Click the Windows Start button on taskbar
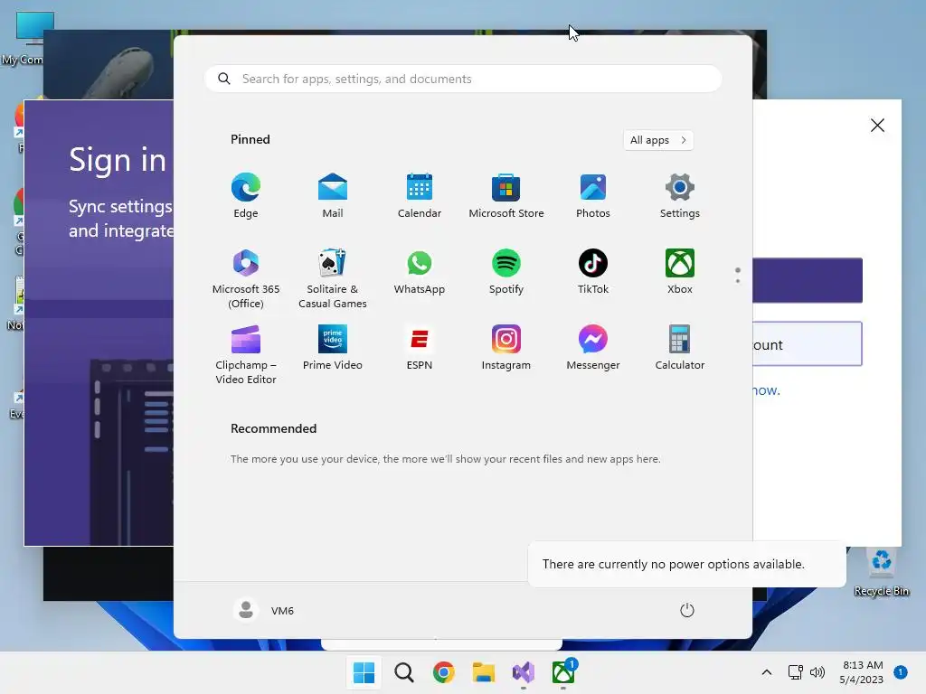Screen dimensions: 926x694 (364, 672)
